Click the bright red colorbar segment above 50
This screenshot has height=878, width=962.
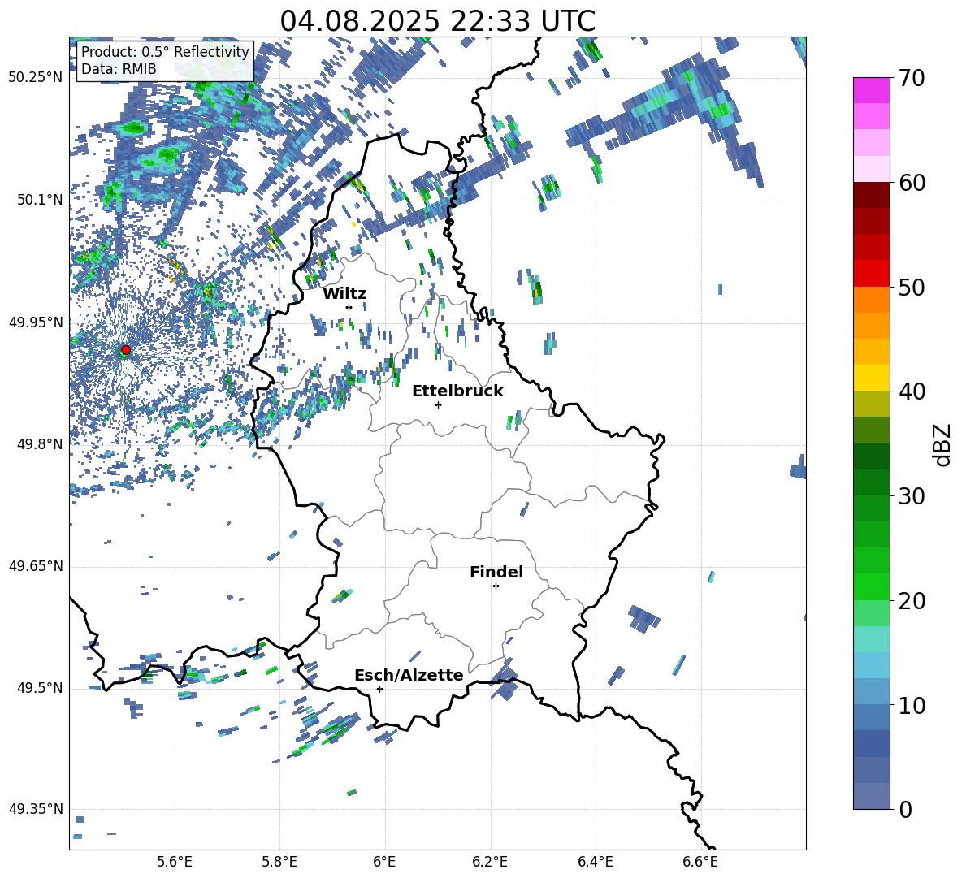[x=872, y=274]
